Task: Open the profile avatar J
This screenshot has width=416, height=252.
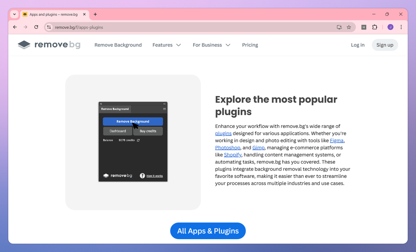Action: click(x=390, y=27)
